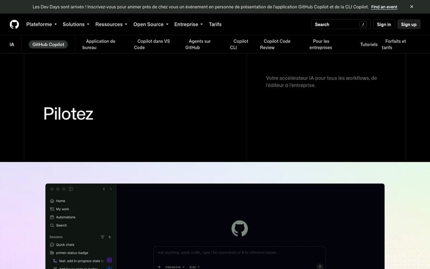Click the plus attach icon in prompt box
430x269 pixels.
pos(159,267)
